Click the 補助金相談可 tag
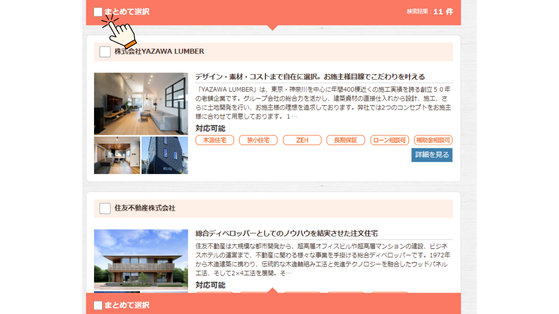This screenshot has width=559, height=314. pos(433,140)
